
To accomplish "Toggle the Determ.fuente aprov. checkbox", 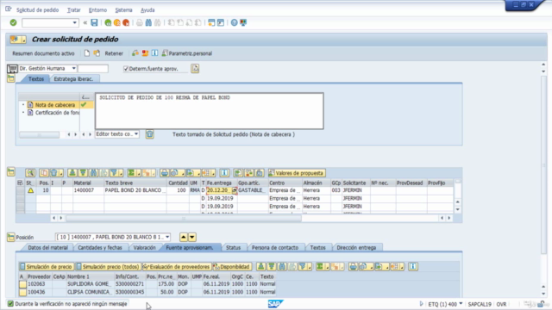I will click(126, 69).
